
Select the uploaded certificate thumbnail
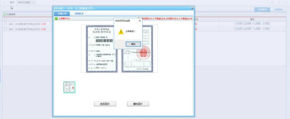pyautogui.click(x=69, y=87)
